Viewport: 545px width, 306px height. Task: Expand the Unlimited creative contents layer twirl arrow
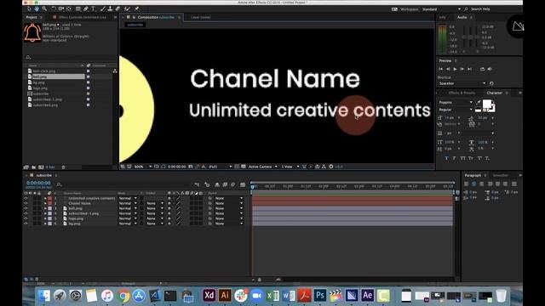pos(45,198)
